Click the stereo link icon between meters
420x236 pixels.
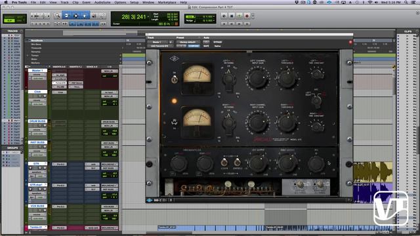174,122
